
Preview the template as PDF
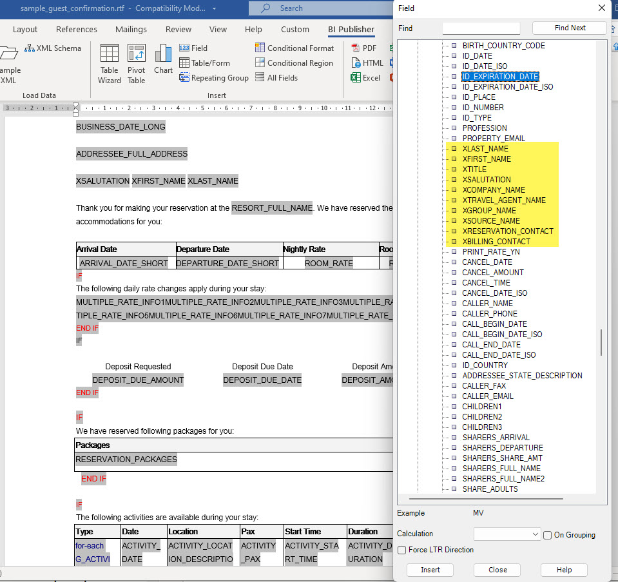click(365, 48)
